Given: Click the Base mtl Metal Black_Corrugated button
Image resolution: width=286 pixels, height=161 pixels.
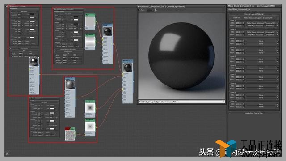Looking at the screenshot, I should coord(259,18).
